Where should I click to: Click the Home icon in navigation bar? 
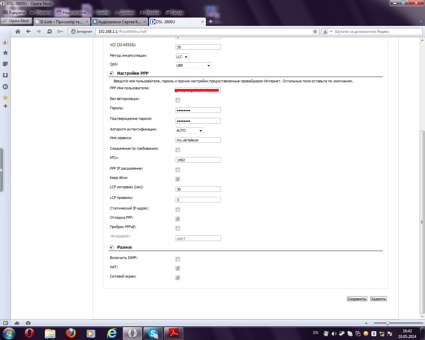18,32
